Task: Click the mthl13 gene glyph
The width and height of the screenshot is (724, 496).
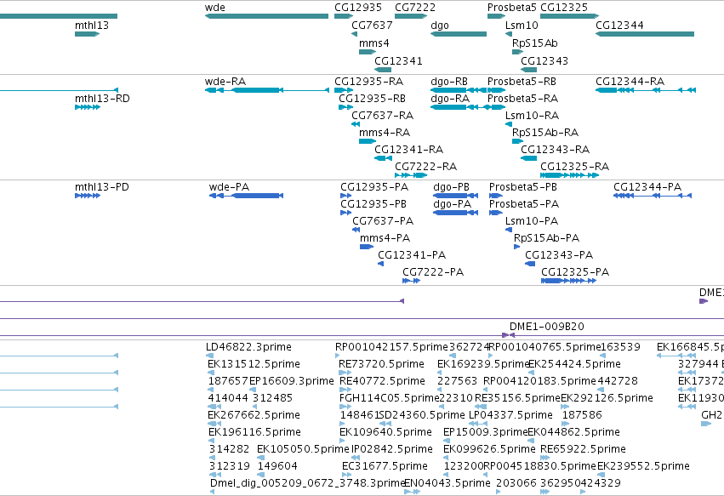Action: tap(88, 34)
